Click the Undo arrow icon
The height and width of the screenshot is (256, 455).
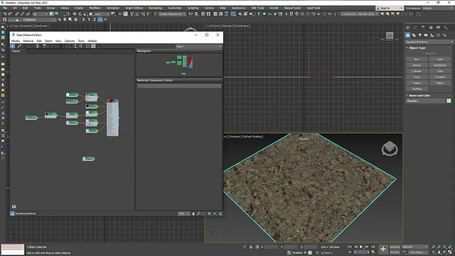[4, 14]
